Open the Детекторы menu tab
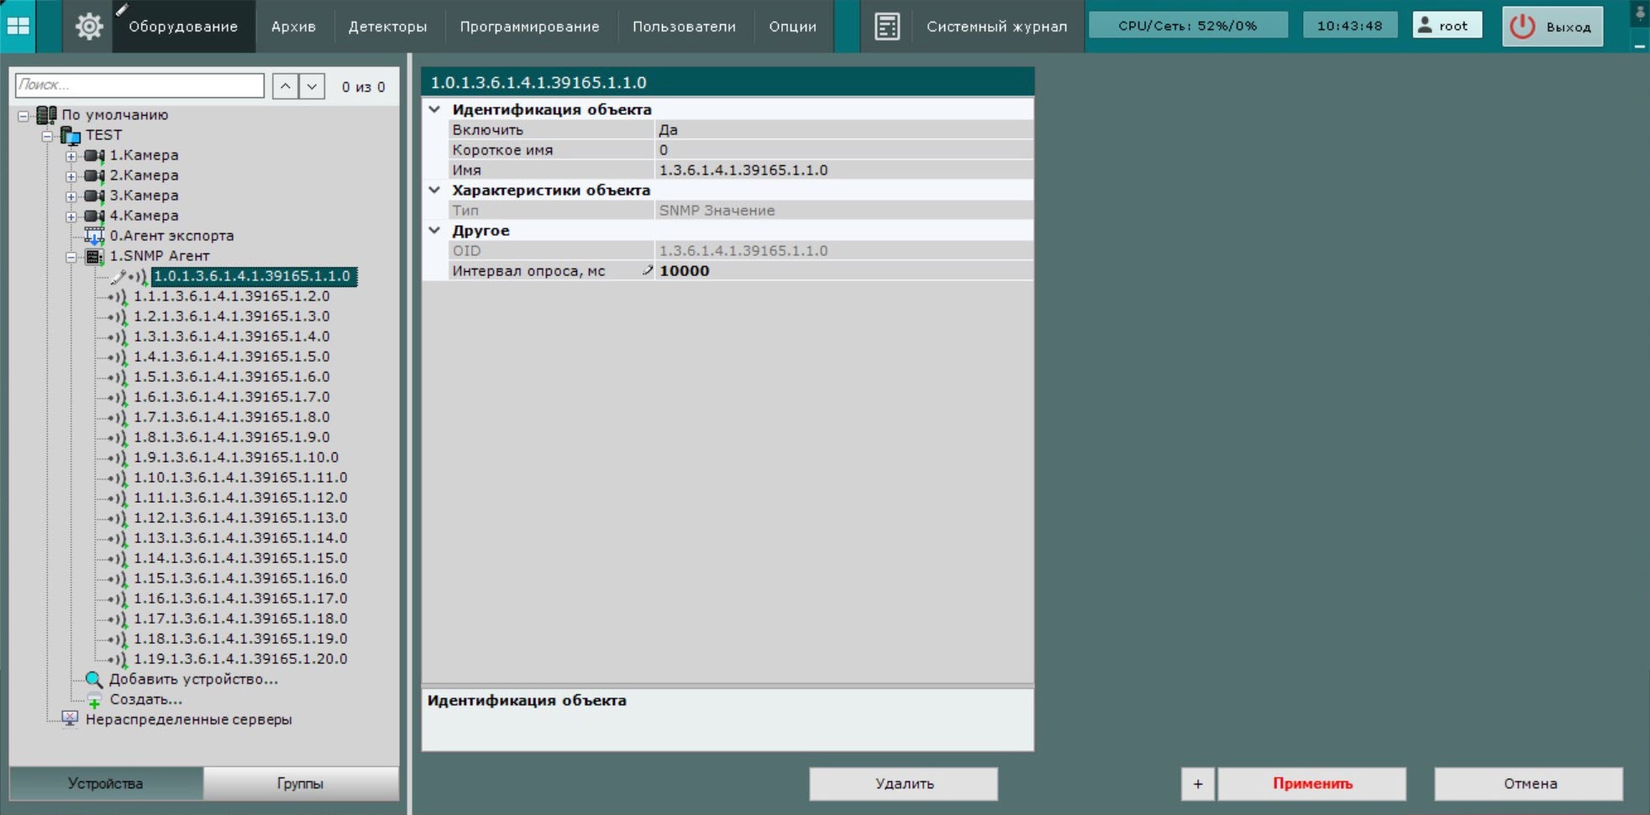This screenshot has width=1650, height=815. (387, 26)
